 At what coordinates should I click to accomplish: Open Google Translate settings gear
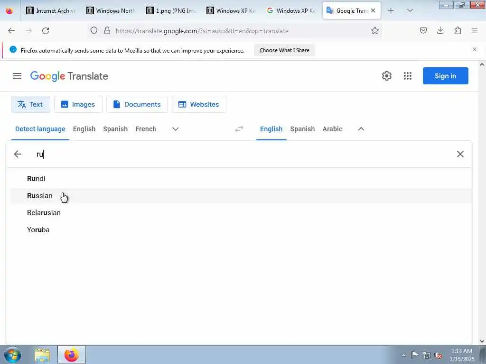pyautogui.click(x=386, y=76)
